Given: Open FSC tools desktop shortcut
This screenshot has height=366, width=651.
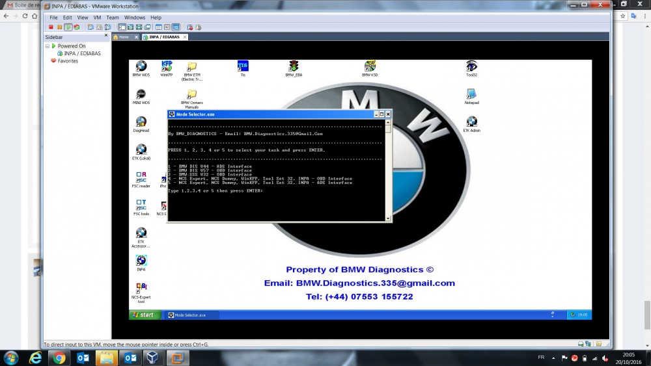Looking at the screenshot, I should point(141,207).
